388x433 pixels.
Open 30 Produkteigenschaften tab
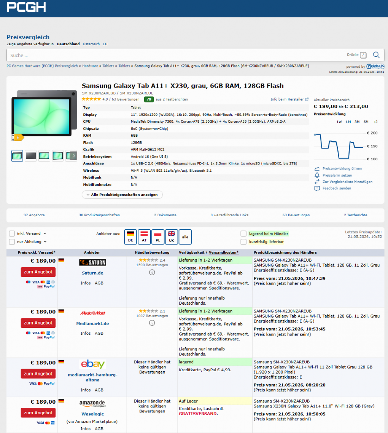tap(99, 215)
